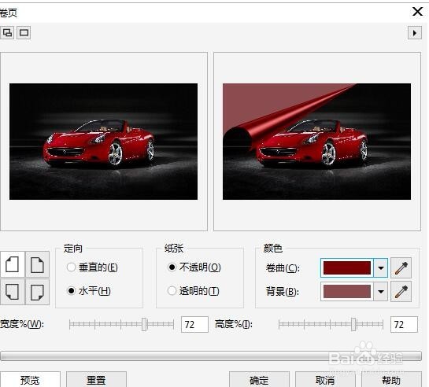The image size is (429, 387).
Task: Click the 高度% value field showing 72
Action: [404, 324]
